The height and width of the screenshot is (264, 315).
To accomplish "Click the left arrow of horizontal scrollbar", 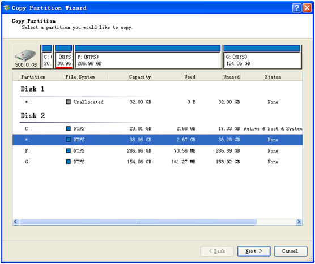I will (16, 222).
